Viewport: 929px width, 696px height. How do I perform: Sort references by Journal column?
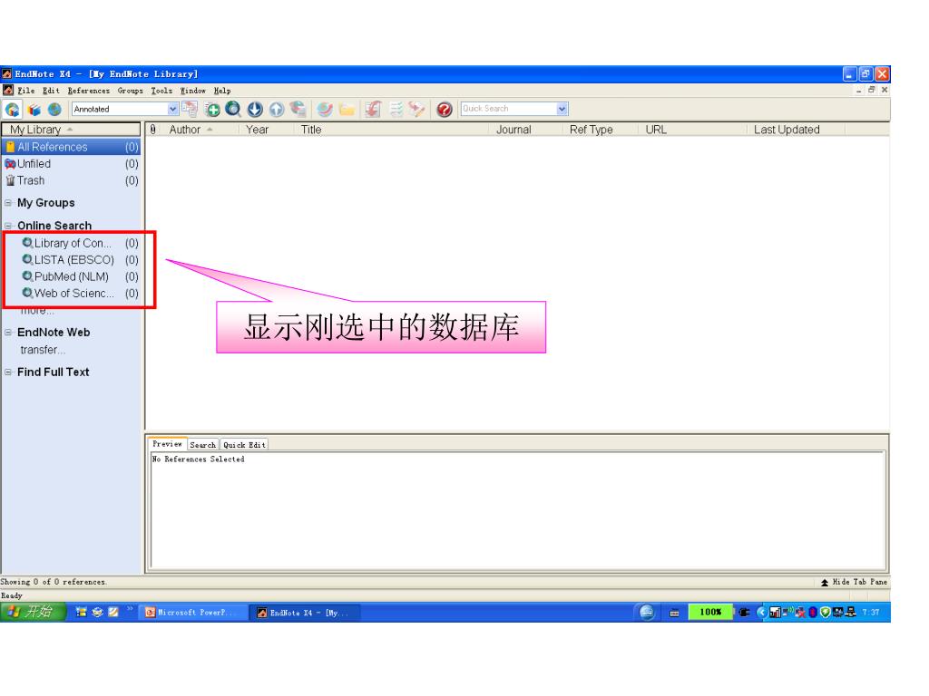[x=526, y=130]
